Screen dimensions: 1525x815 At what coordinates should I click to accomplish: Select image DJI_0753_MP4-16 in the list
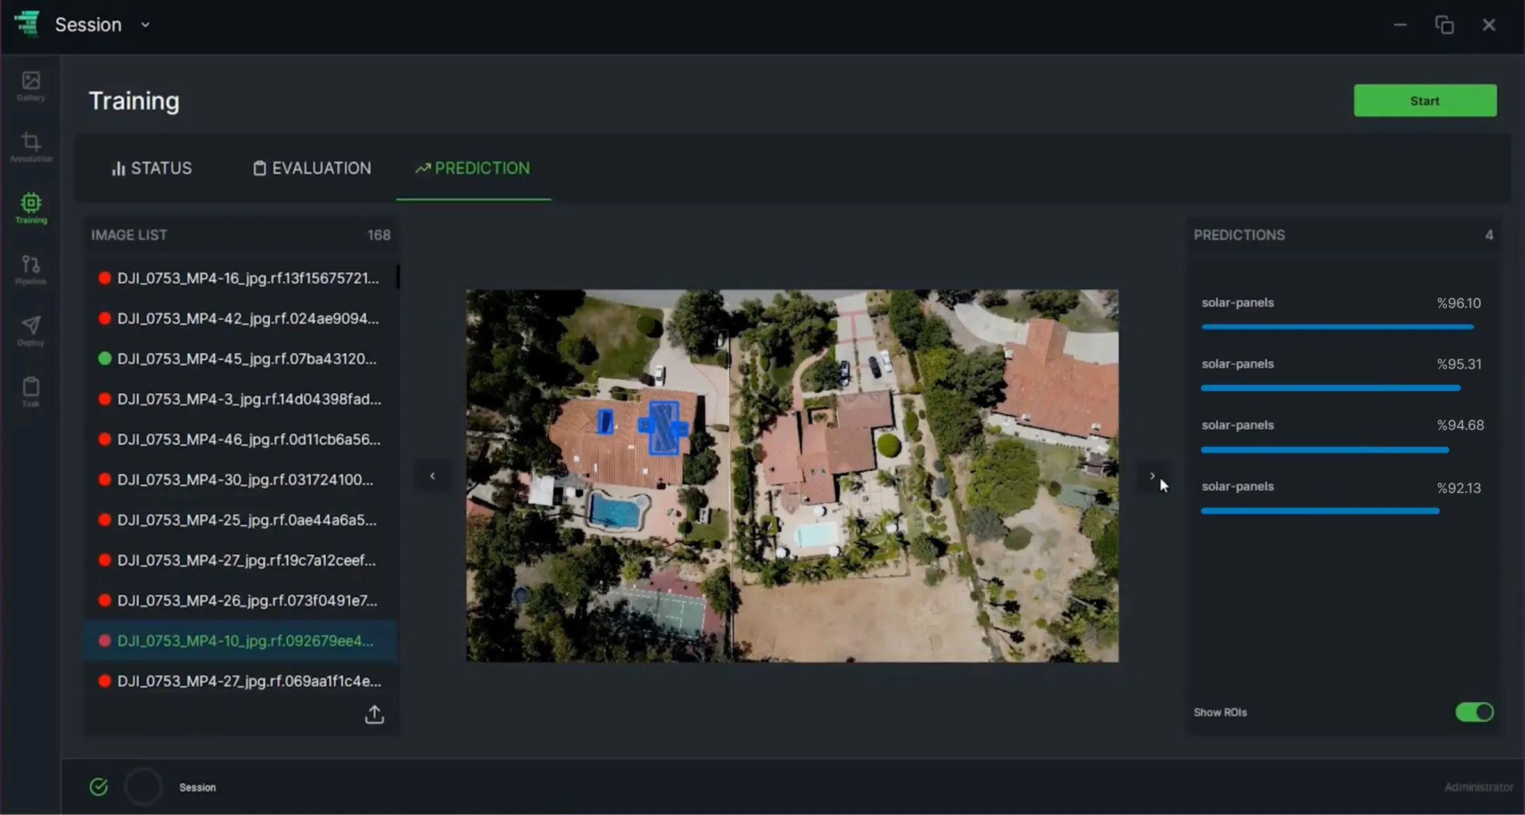click(x=240, y=278)
